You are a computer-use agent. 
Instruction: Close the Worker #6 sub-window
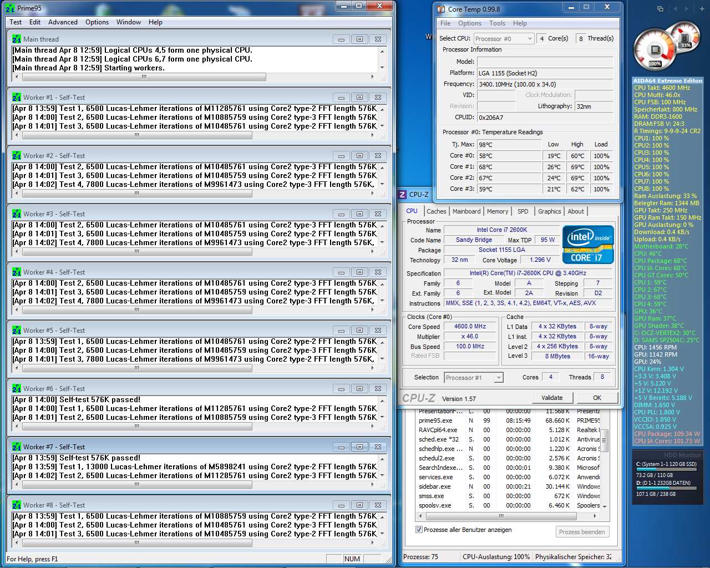point(378,389)
